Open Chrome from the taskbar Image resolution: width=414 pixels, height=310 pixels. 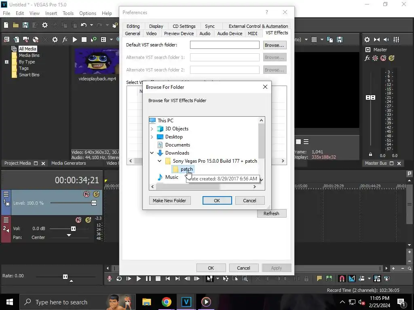[x=166, y=302]
